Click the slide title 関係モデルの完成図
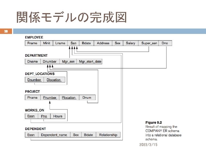The width and height of the screenshot is (206, 154). (72, 17)
